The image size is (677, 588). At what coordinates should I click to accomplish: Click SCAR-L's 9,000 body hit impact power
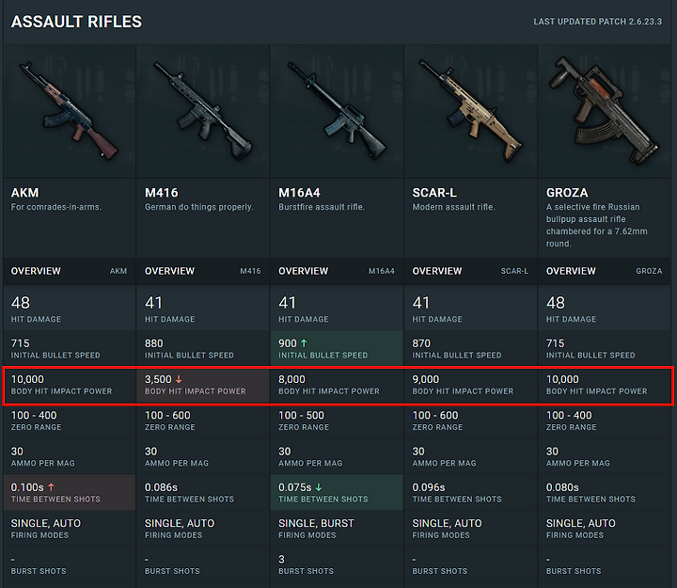[x=426, y=379]
